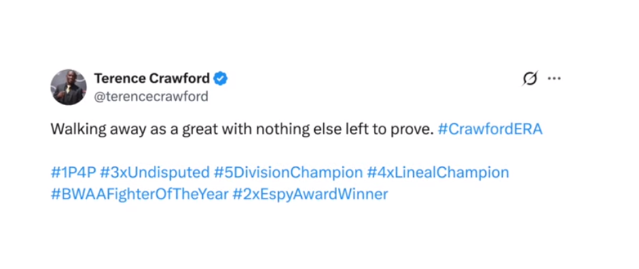Open the #CrawfordERA hashtag
The height and width of the screenshot is (269, 639).
490,129
